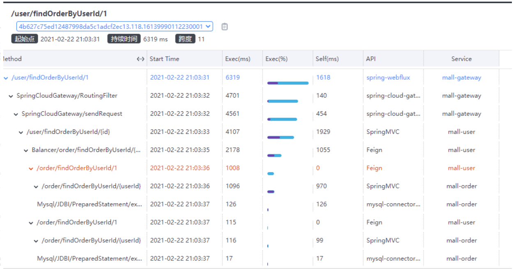516x271 pixels.
Task: Click the 6319 ms duration value
Action: pos(155,39)
